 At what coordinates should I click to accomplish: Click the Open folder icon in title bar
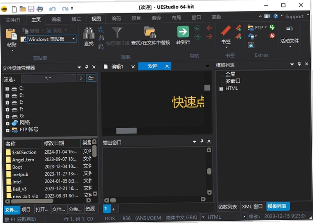(x=23, y=9)
